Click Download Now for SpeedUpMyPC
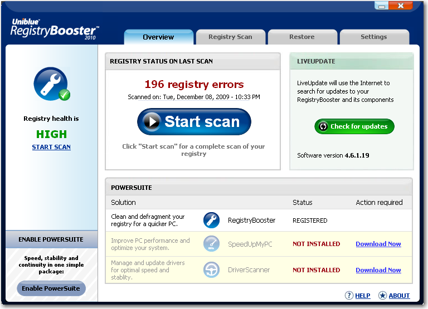This screenshot has width=428, height=309. [x=378, y=244]
